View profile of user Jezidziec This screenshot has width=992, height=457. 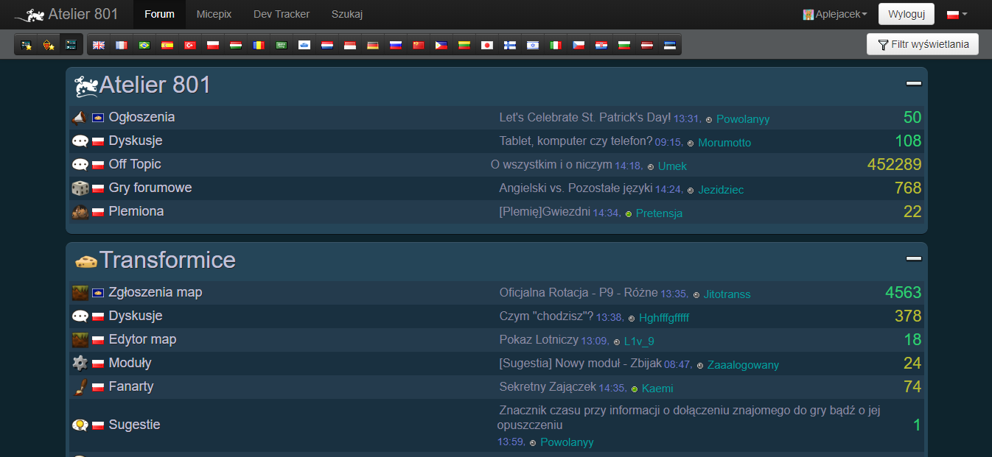pyautogui.click(x=721, y=190)
